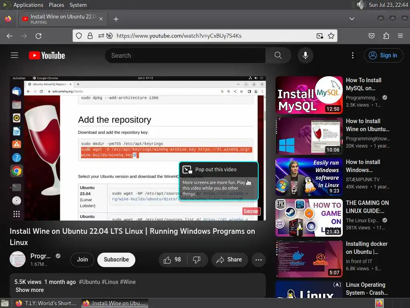Click the Firefox icon at the bottom-right panel
410x308 pixels.
[x=380, y=303]
